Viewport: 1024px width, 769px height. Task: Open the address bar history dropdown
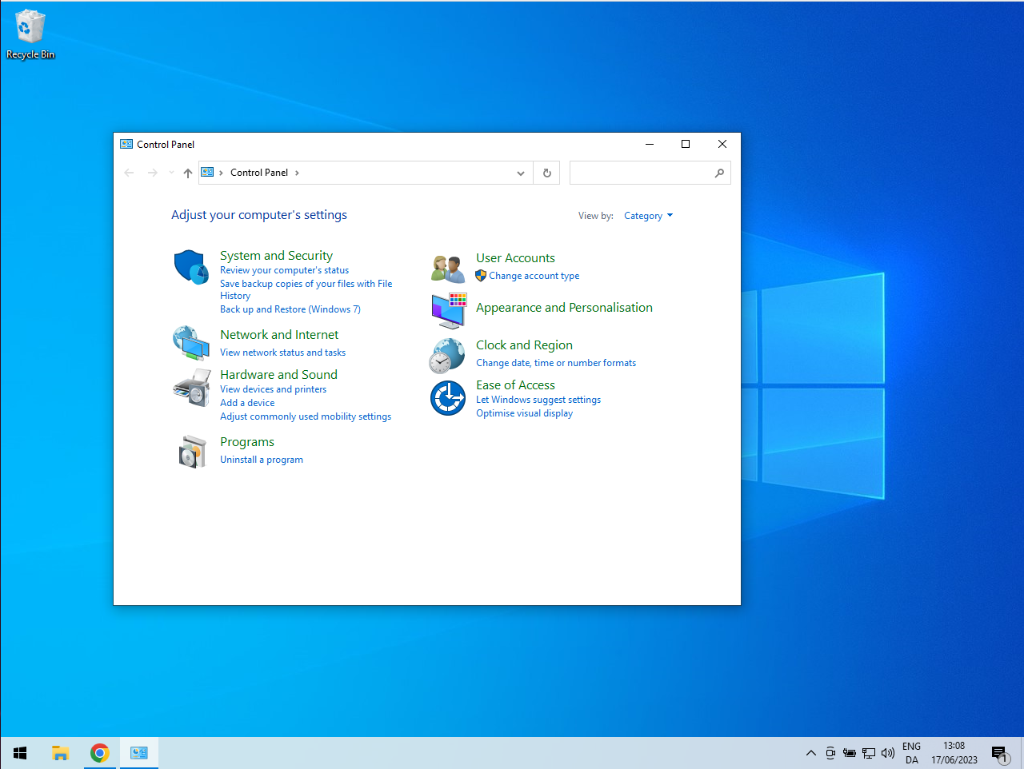pos(521,173)
